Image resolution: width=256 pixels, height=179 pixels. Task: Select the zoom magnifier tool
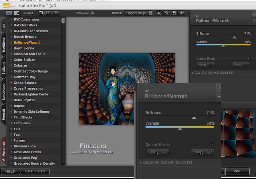coord(167,13)
